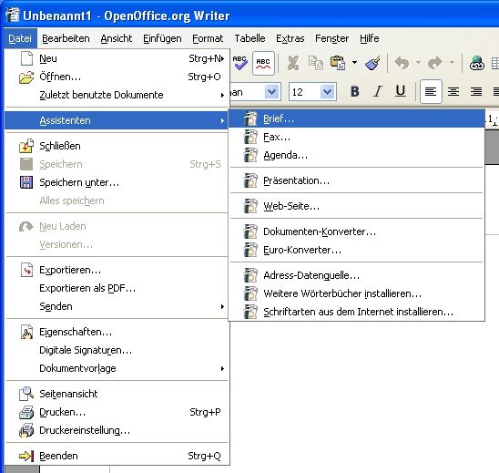Screen dimensions: 499x473
Task: Click the Öffnen folder icon
Action: click(x=26, y=77)
